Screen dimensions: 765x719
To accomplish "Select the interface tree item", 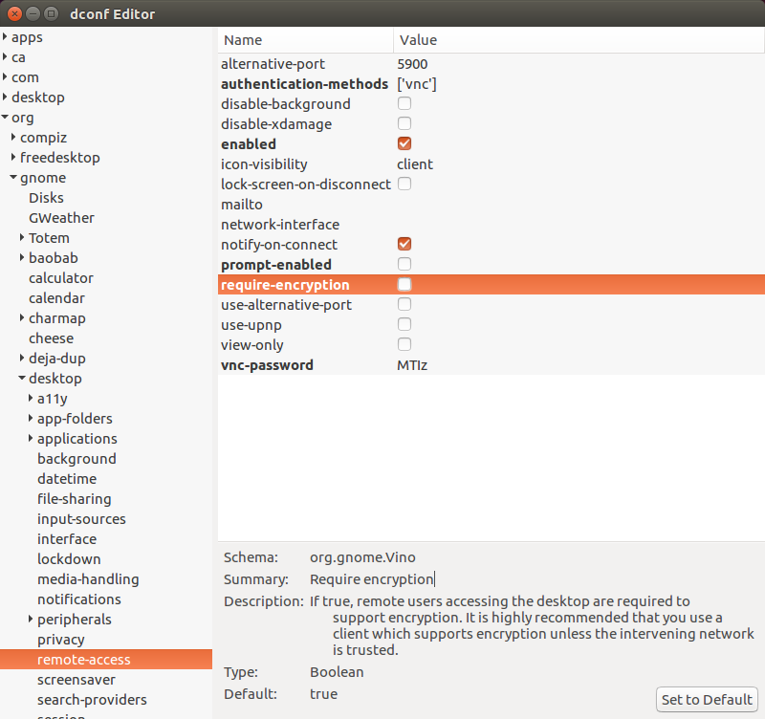I will click(67, 539).
